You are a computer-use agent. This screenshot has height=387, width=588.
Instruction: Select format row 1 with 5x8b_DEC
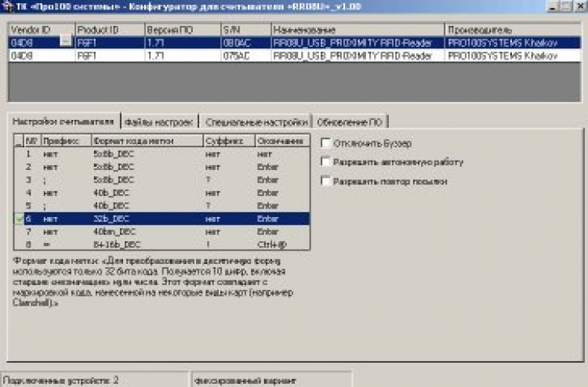coord(162,154)
